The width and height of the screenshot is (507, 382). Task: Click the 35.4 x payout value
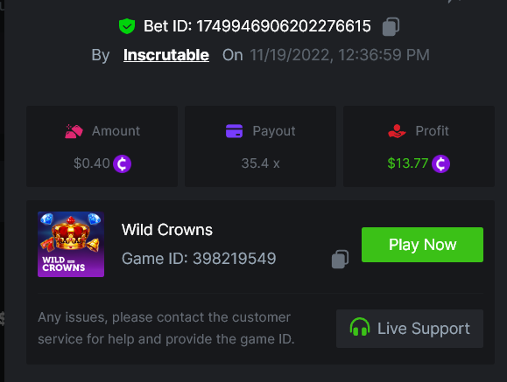pyautogui.click(x=260, y=163)
